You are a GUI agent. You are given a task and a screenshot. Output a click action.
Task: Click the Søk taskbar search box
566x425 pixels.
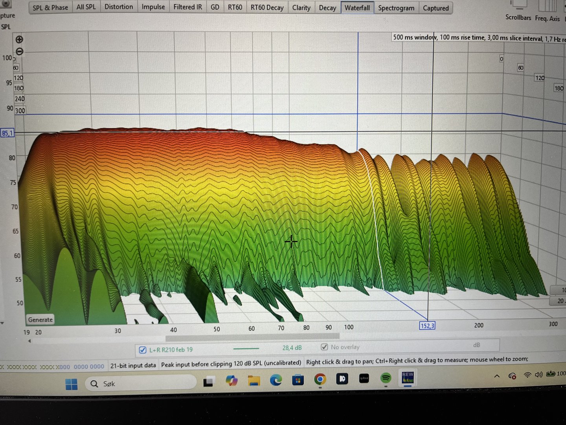141,383
